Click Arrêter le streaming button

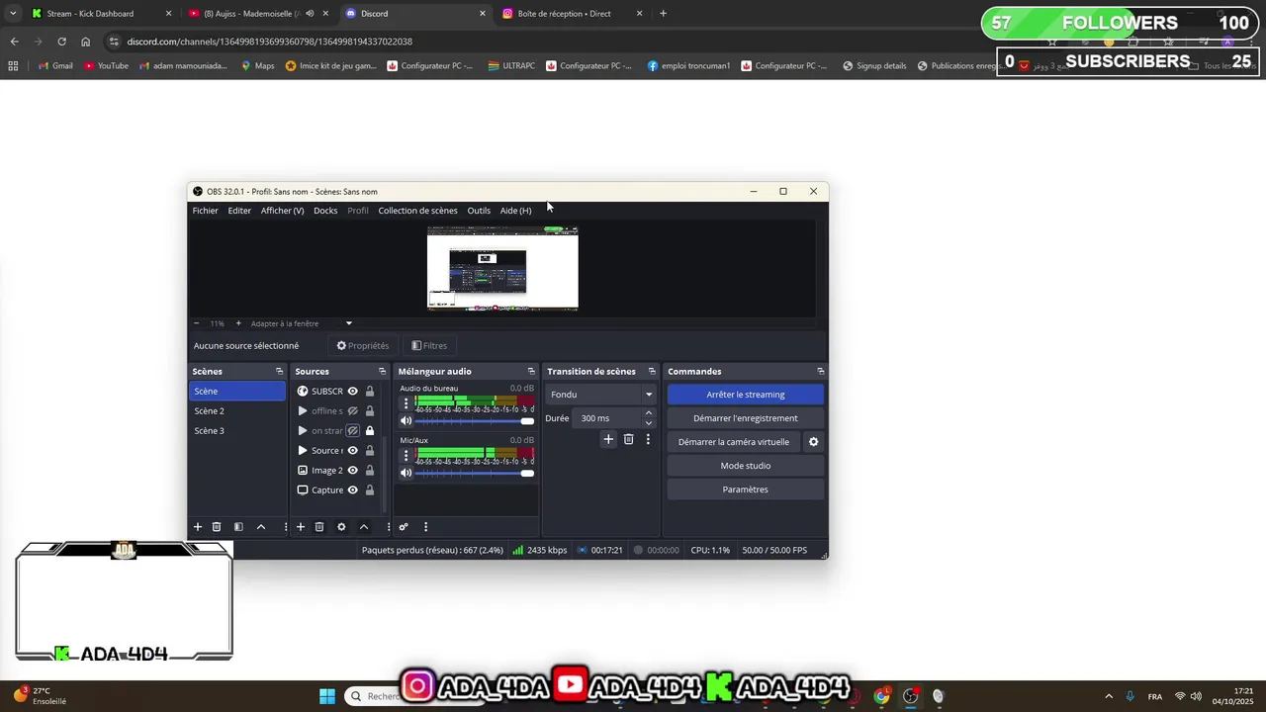746,395
